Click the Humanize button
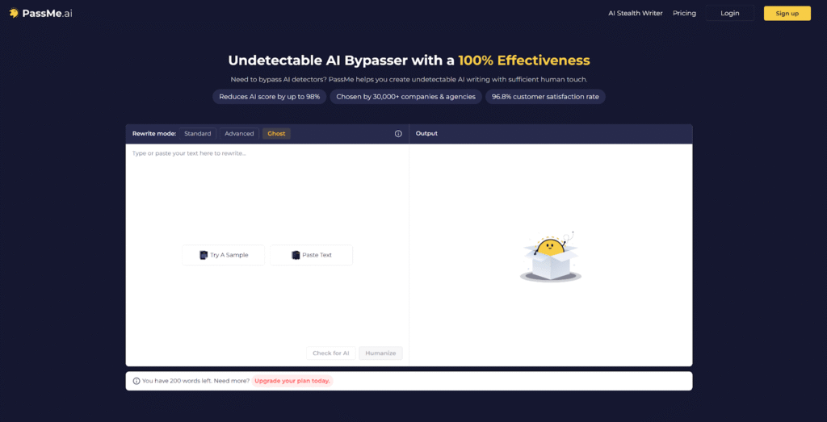The height and width of the screenshot is (422, 827). [380, 353]
